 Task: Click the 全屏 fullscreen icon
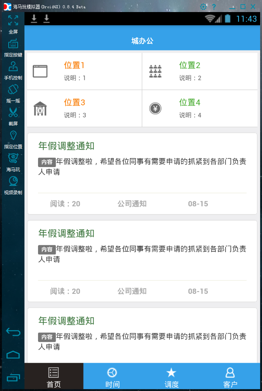tap(13, 20)
